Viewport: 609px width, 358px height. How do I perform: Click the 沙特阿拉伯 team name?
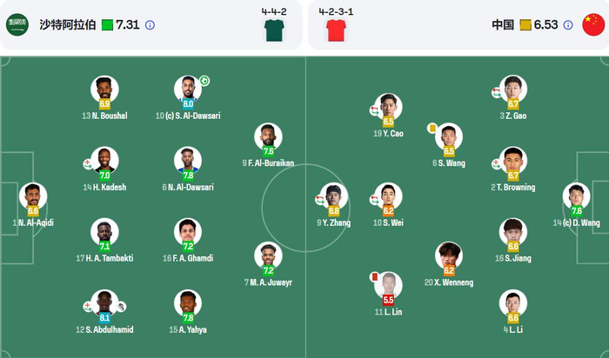67,25
